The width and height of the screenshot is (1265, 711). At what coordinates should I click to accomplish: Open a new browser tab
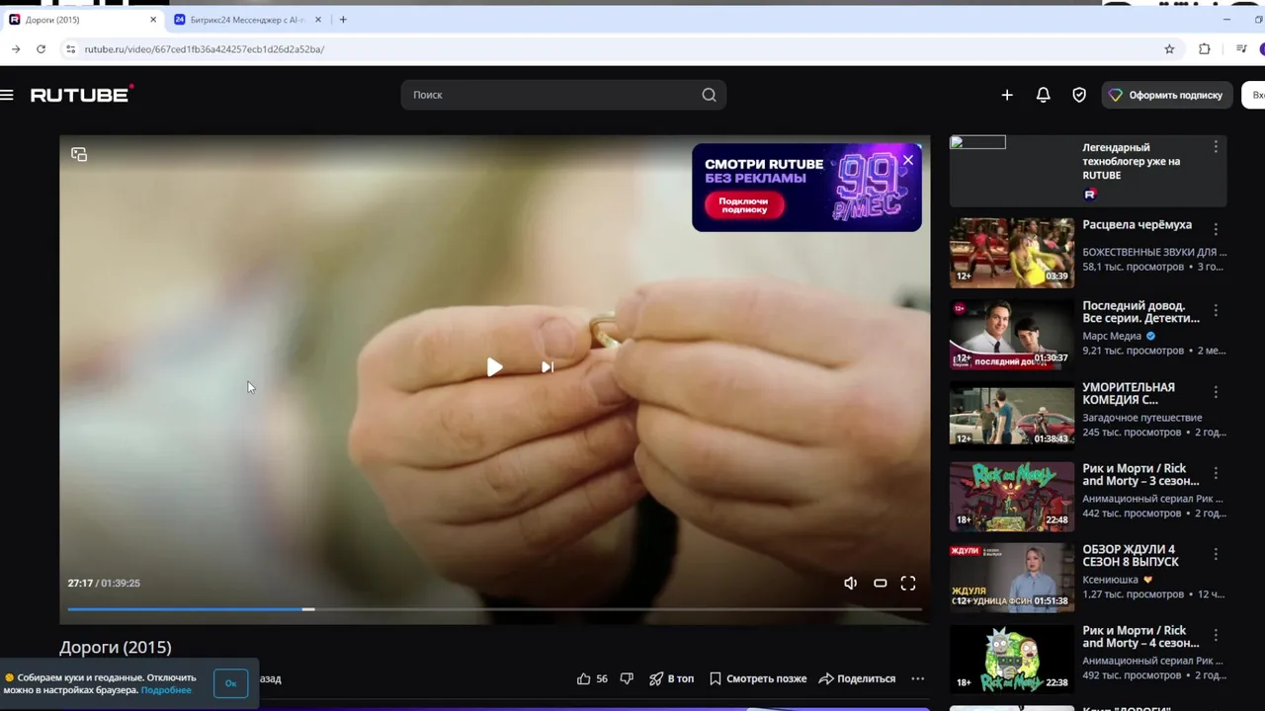tap(343, 20)
